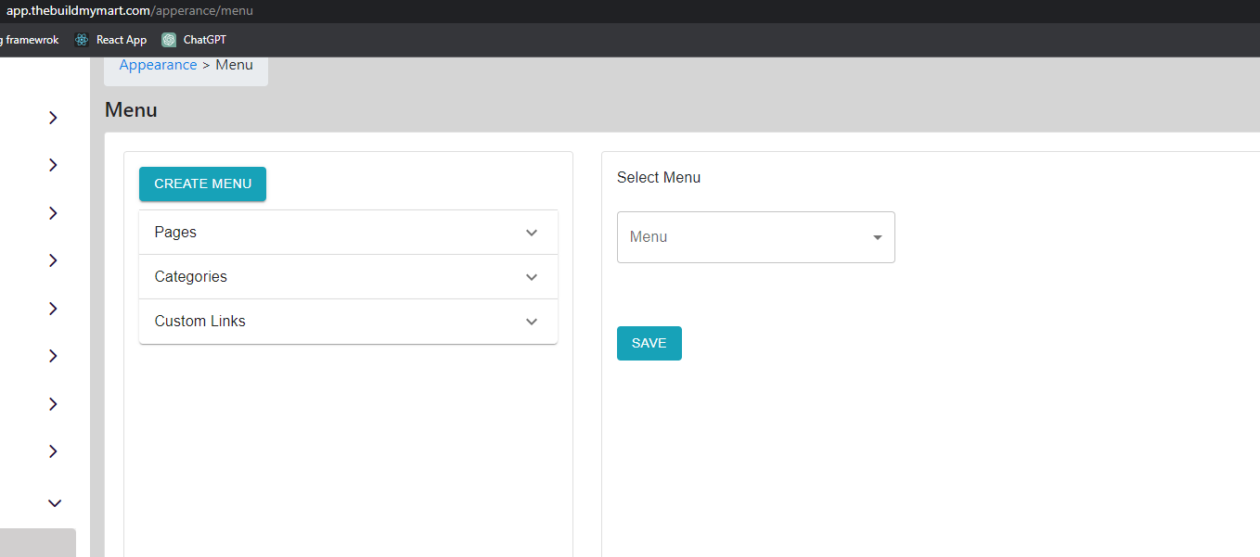Open the ChatGPT bookmark
Viewport: 1260px width, 557px height.
194,40
